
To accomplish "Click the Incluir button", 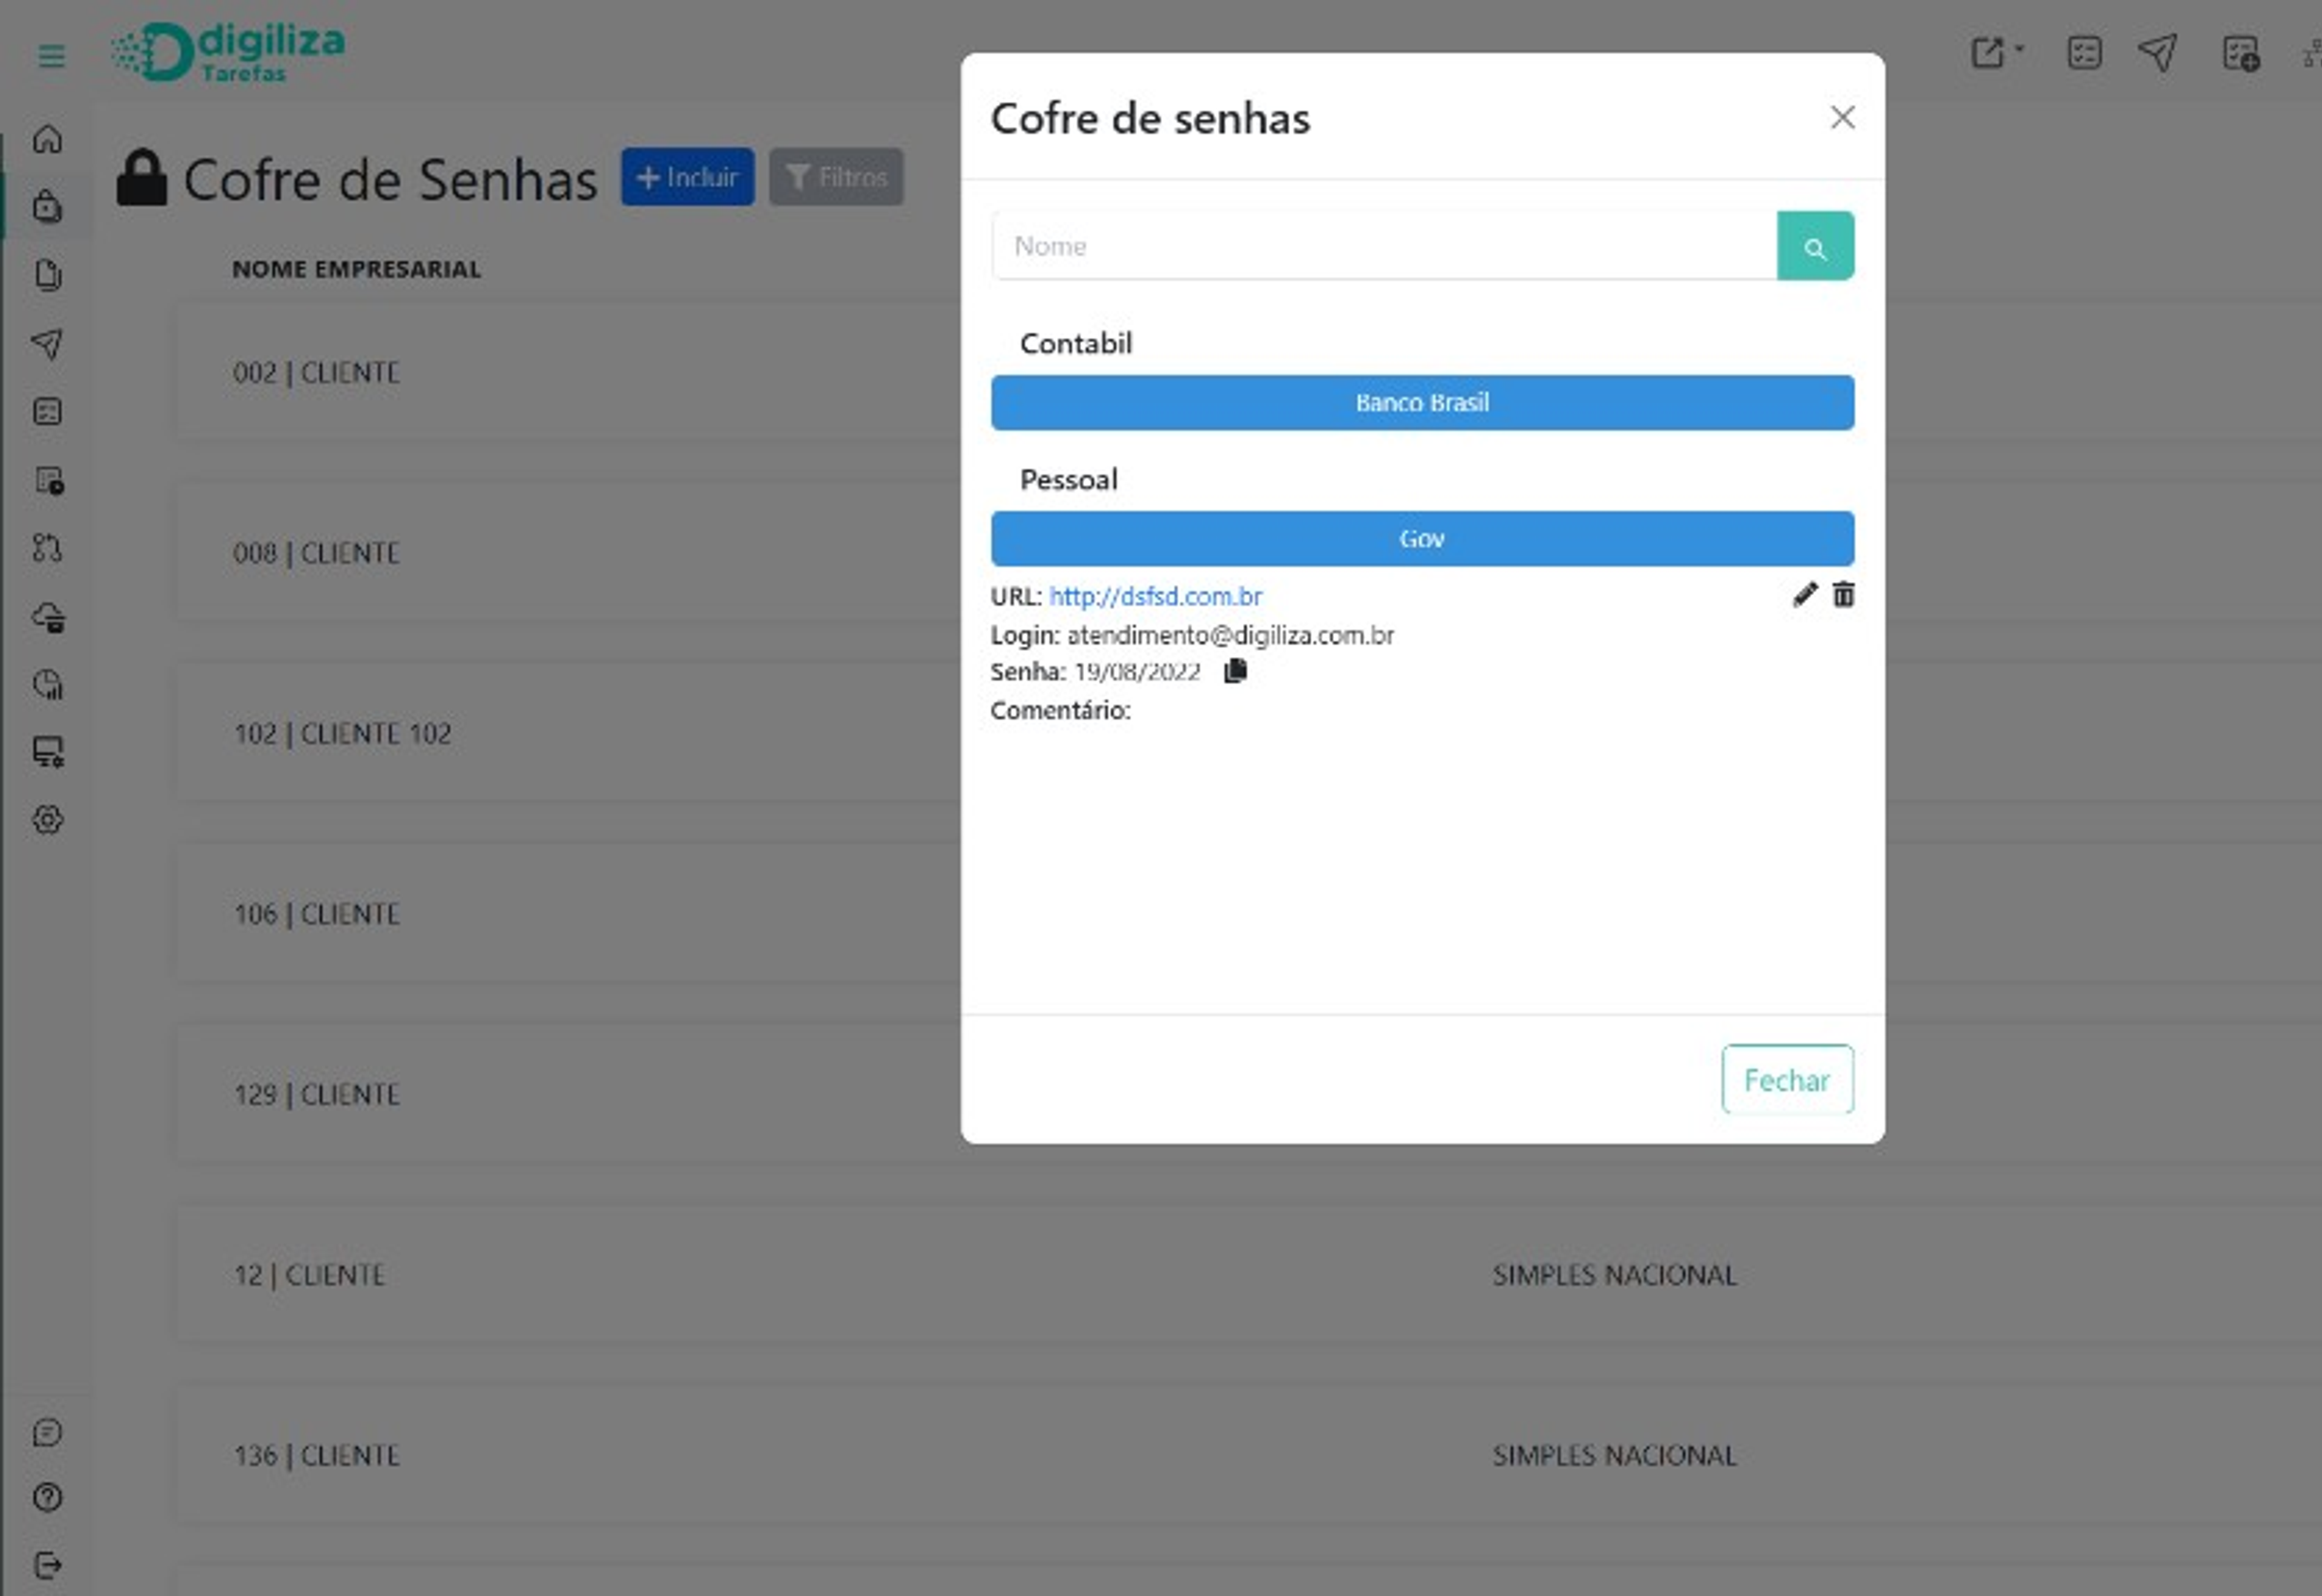I will coord(687,177).
